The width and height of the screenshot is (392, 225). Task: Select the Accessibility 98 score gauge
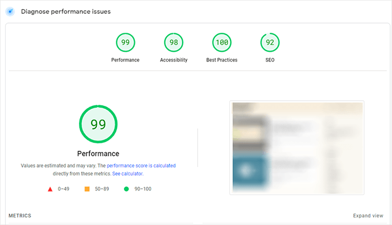pyautogui.click(x=174, y=43)
